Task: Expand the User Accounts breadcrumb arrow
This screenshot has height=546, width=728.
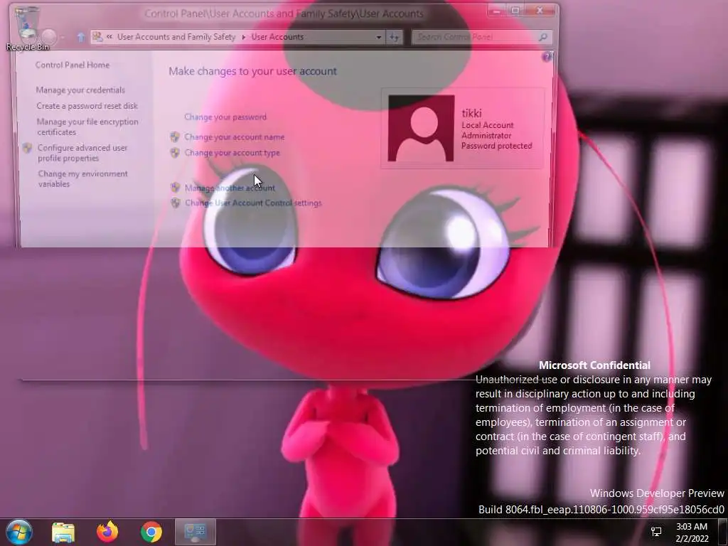Action: [243, 37]
